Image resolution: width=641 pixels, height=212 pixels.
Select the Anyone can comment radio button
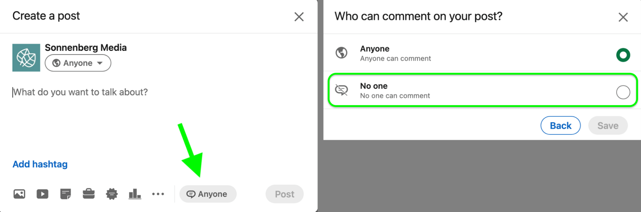click(623, 55)
